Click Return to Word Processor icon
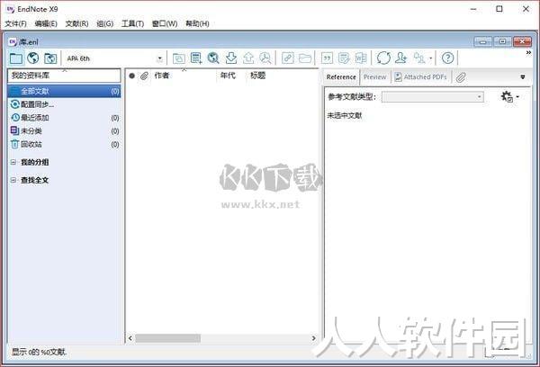This screenshot has width=540, height=367. point(361,58)
